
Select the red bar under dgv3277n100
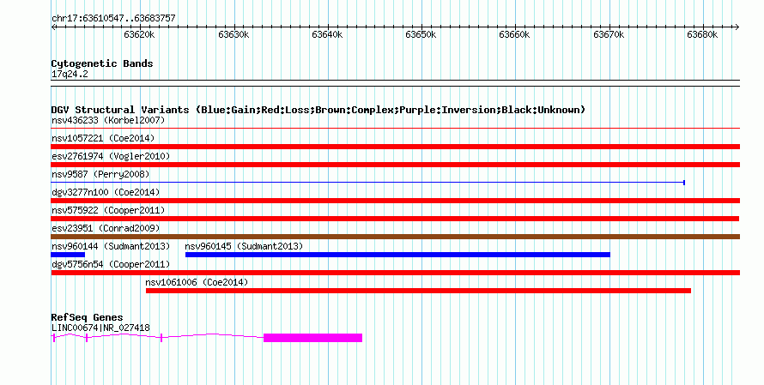[395, 201]
